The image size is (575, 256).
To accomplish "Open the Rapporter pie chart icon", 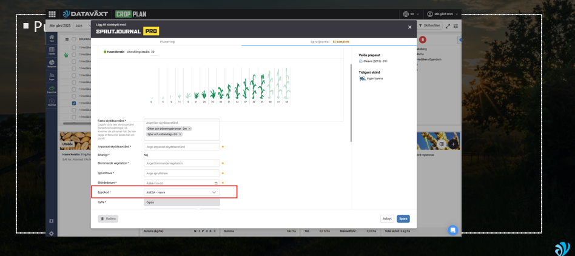I will 52,64.
